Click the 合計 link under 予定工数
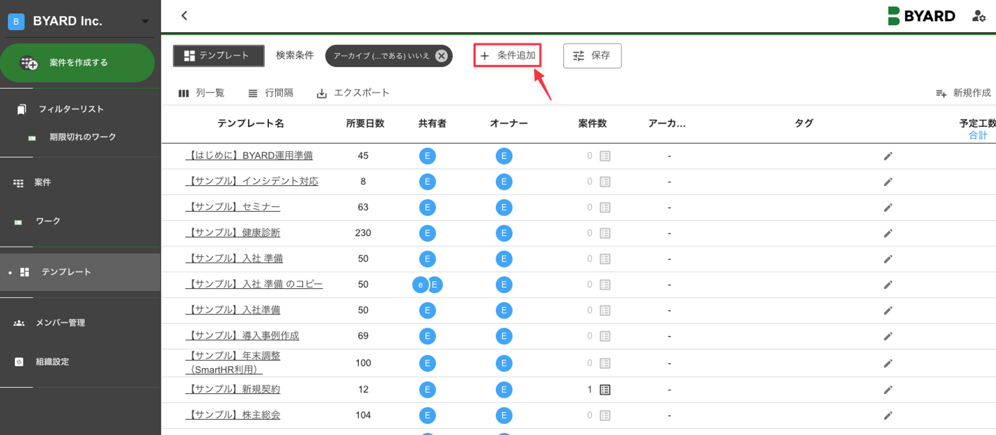The height and width of the screenshot is (435, 996). pos(977,135)
